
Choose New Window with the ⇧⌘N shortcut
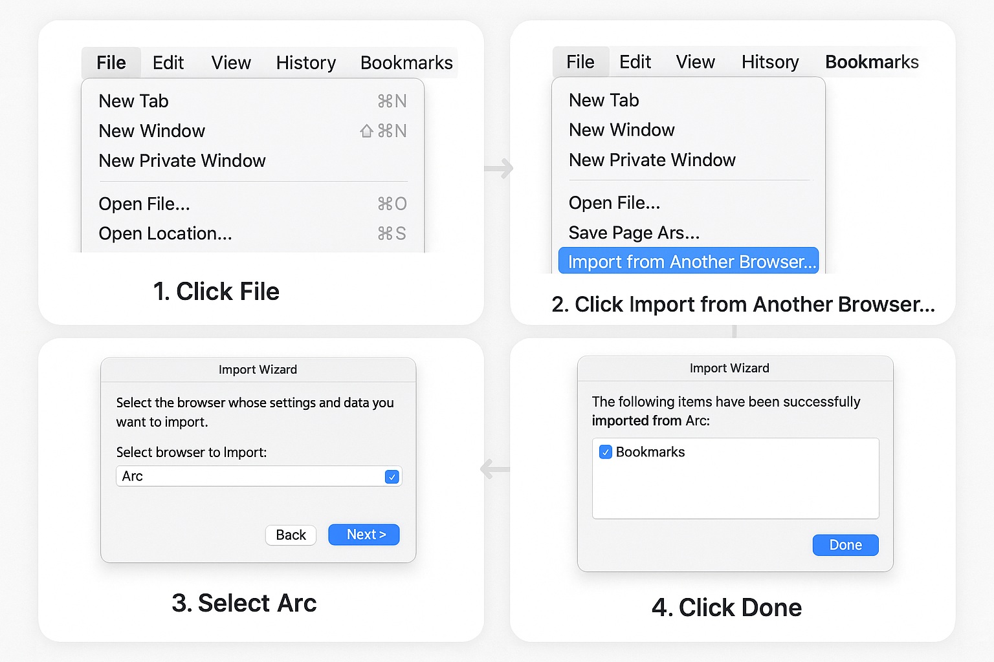(253, 131)
